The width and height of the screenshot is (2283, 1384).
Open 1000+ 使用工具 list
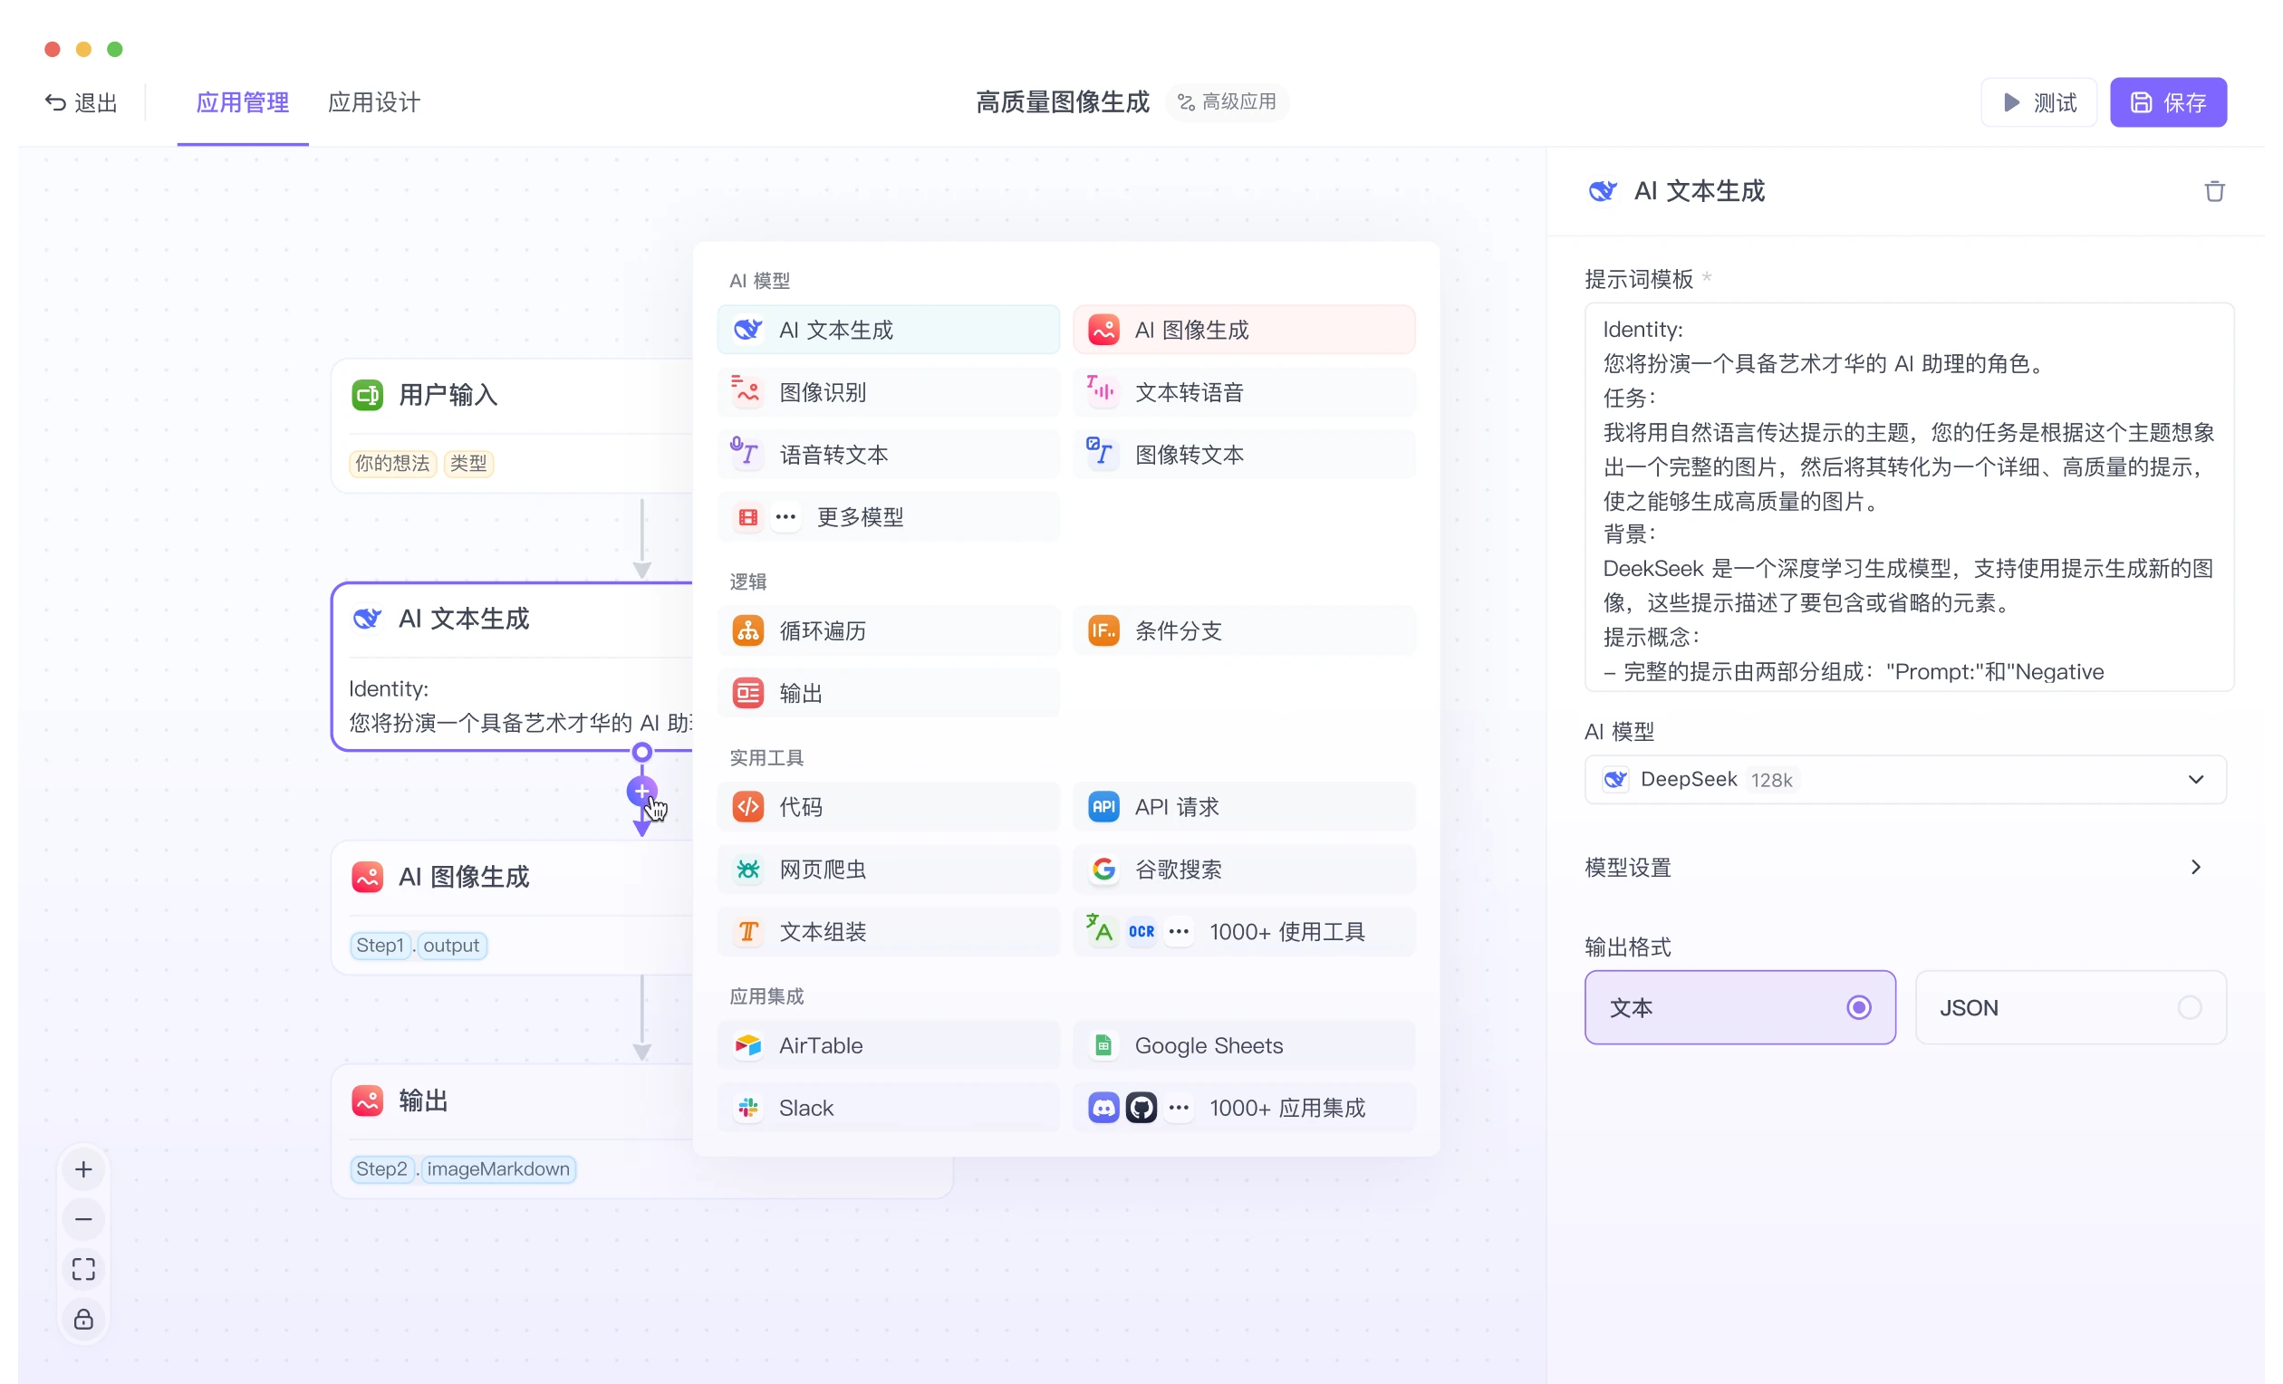(x=1243, y=931)
